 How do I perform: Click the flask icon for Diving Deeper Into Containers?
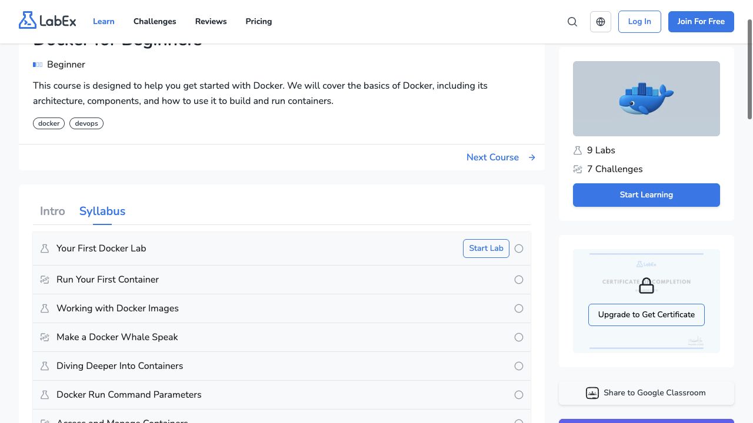pyautogui.click(x=45, y=366)
